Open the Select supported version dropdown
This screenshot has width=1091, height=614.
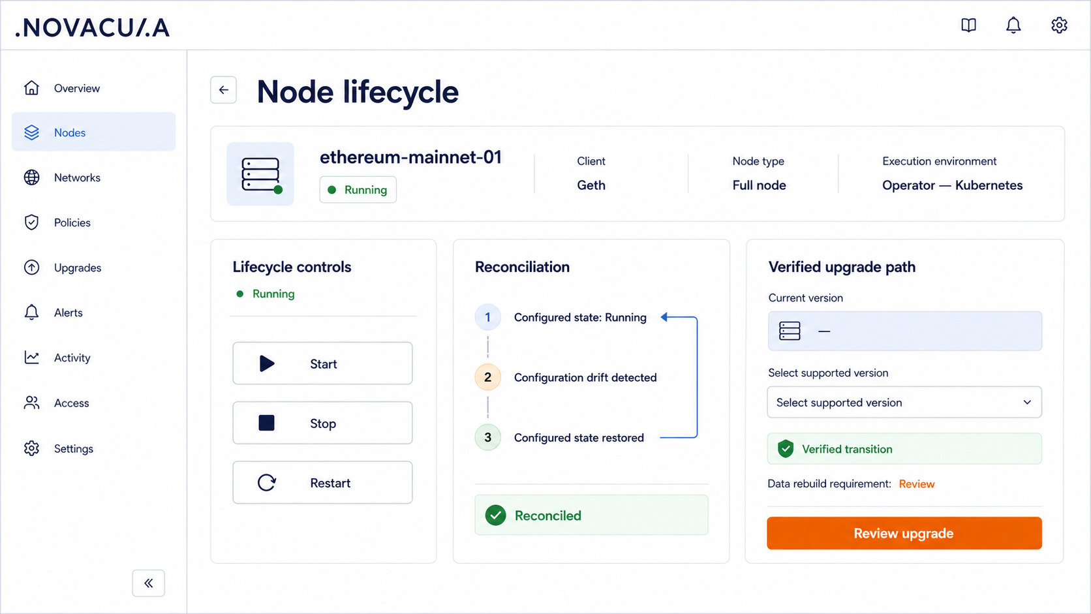coord(904,403)
